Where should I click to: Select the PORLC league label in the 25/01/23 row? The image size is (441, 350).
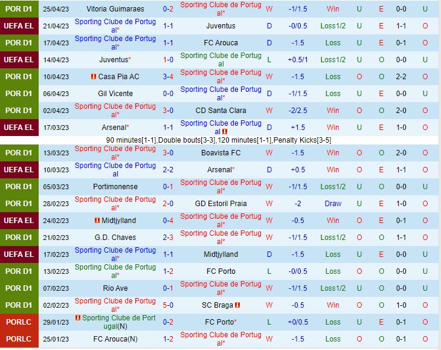point(19,339)
